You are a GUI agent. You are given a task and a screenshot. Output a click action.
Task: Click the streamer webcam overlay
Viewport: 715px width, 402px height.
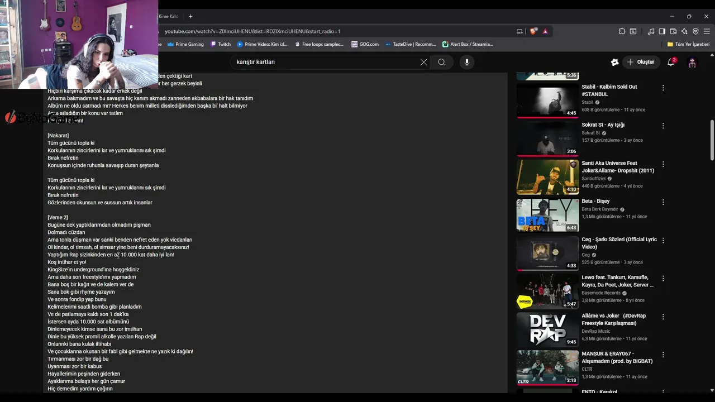tap(79, 45)
